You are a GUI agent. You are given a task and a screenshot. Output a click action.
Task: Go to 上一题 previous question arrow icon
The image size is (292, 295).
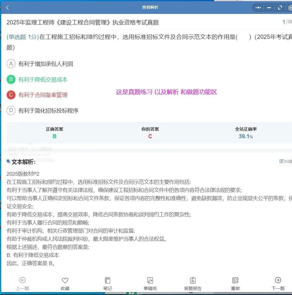click(x=22, y=280)
